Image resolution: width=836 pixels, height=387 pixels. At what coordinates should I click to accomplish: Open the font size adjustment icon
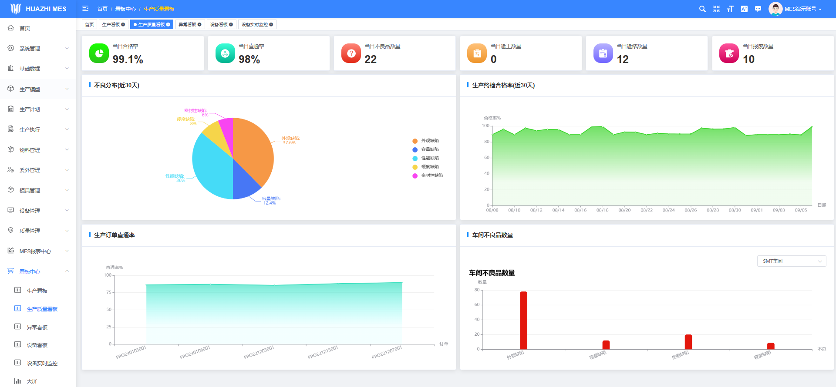click(x=730, y=9)
